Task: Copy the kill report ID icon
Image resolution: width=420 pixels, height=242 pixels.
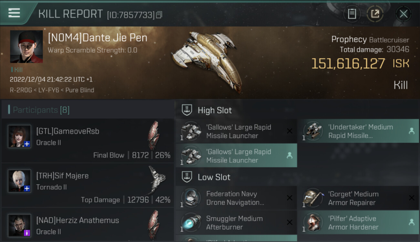Action: click(159, 15)
